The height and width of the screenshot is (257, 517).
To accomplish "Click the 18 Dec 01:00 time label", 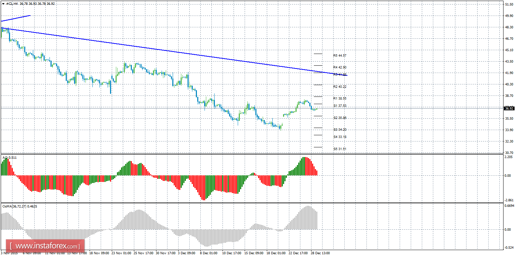I will point(276,253).
